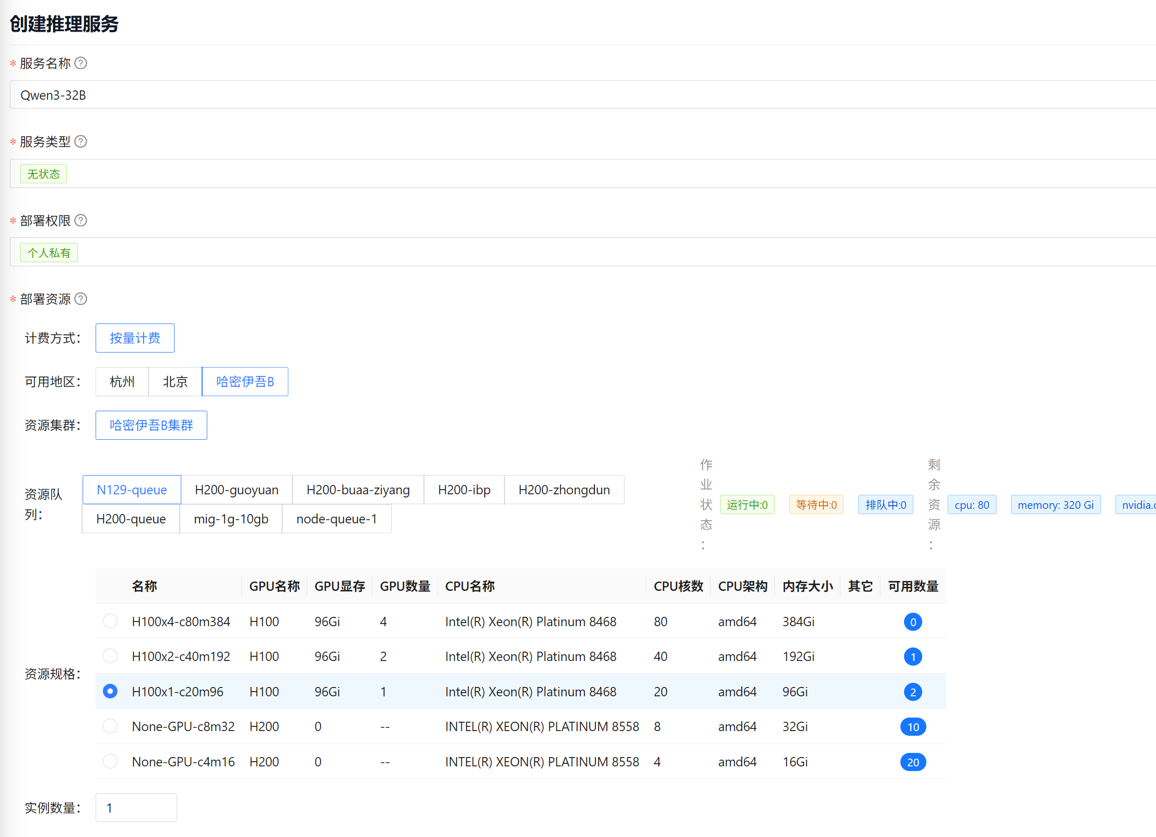Click the 实例数量 number field
This screenshot has height=837, width=1156.
(136, 807)
